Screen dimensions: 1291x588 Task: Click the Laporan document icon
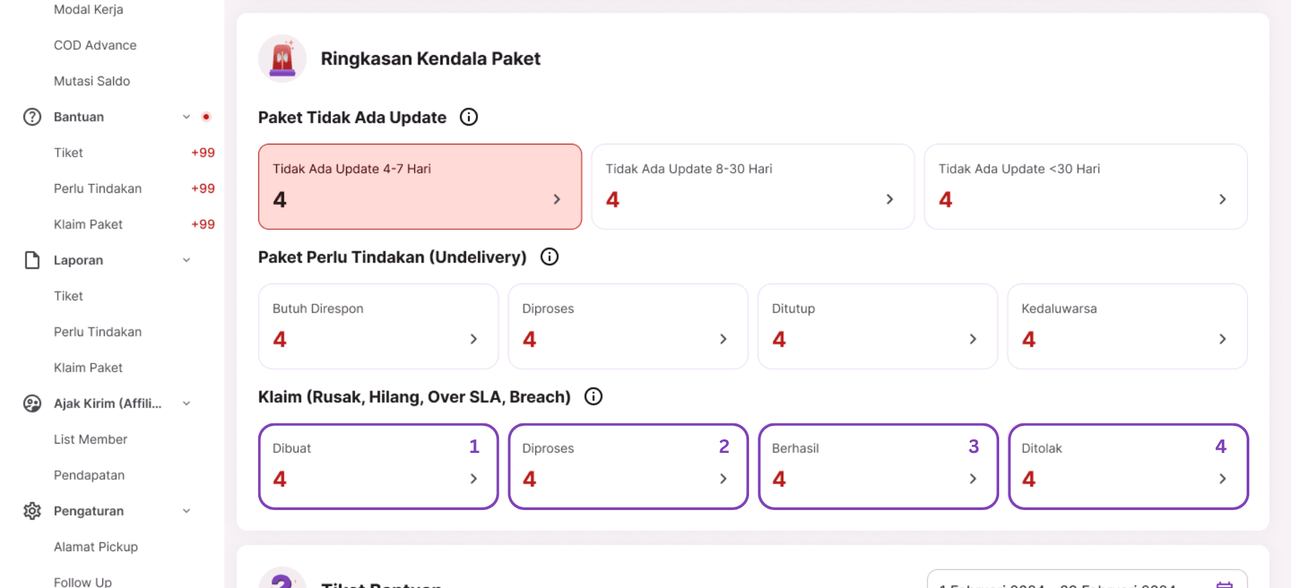pos(32,260)
